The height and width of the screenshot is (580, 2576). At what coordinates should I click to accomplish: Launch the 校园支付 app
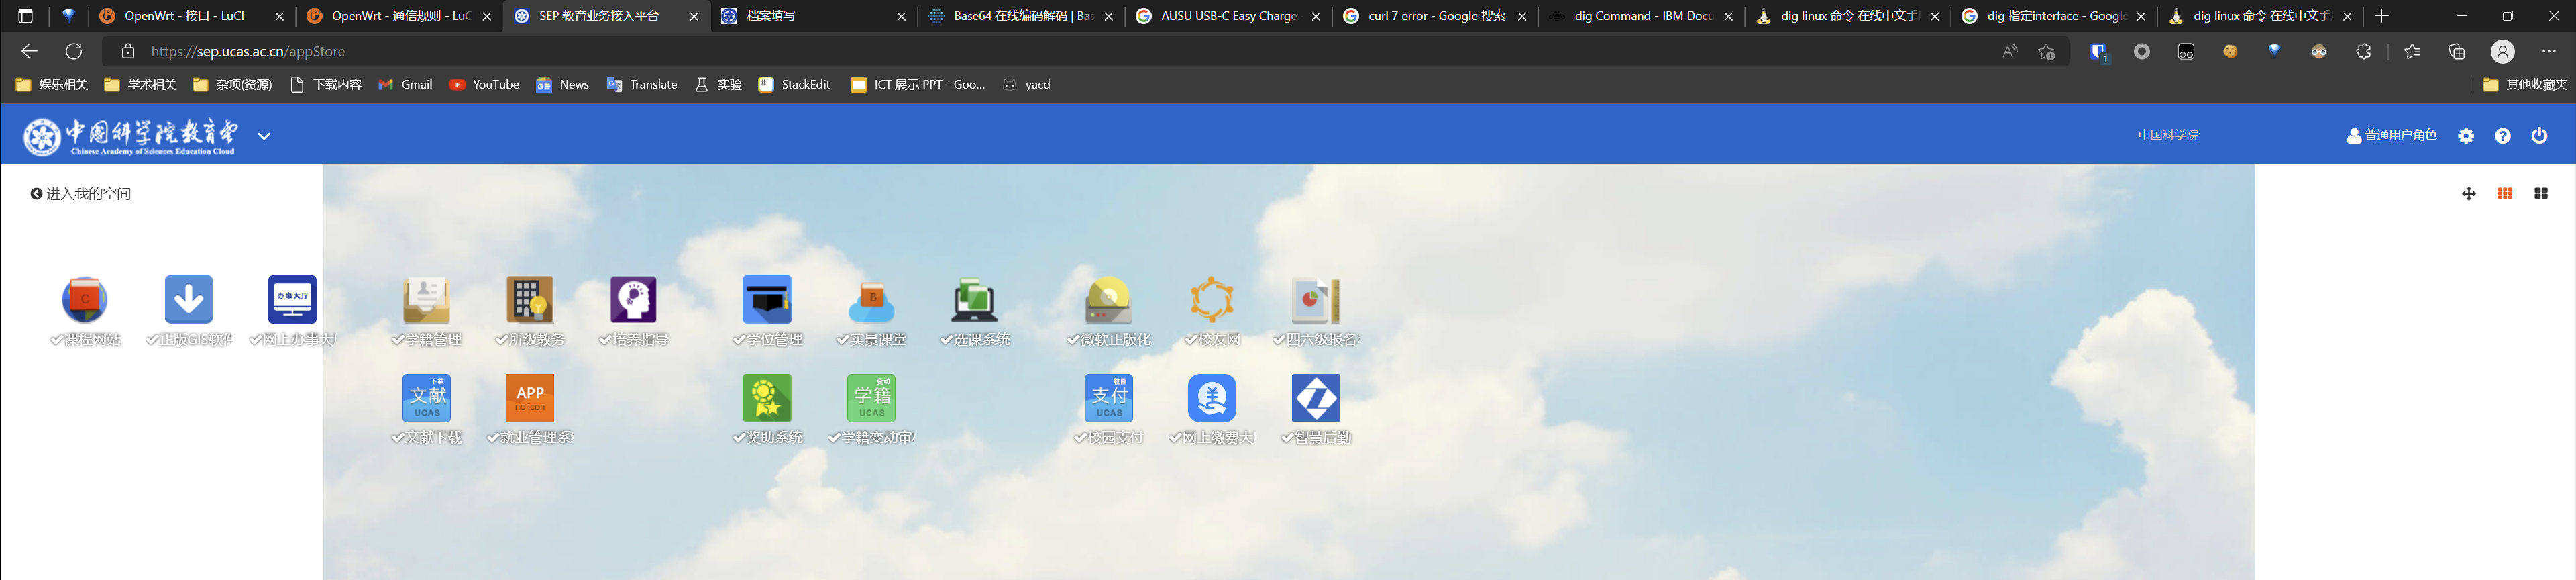(1109, 398)
